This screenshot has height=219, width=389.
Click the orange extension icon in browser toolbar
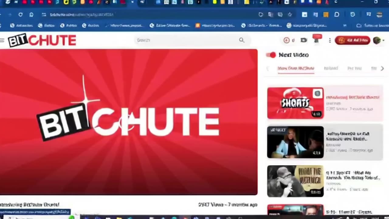326,15
